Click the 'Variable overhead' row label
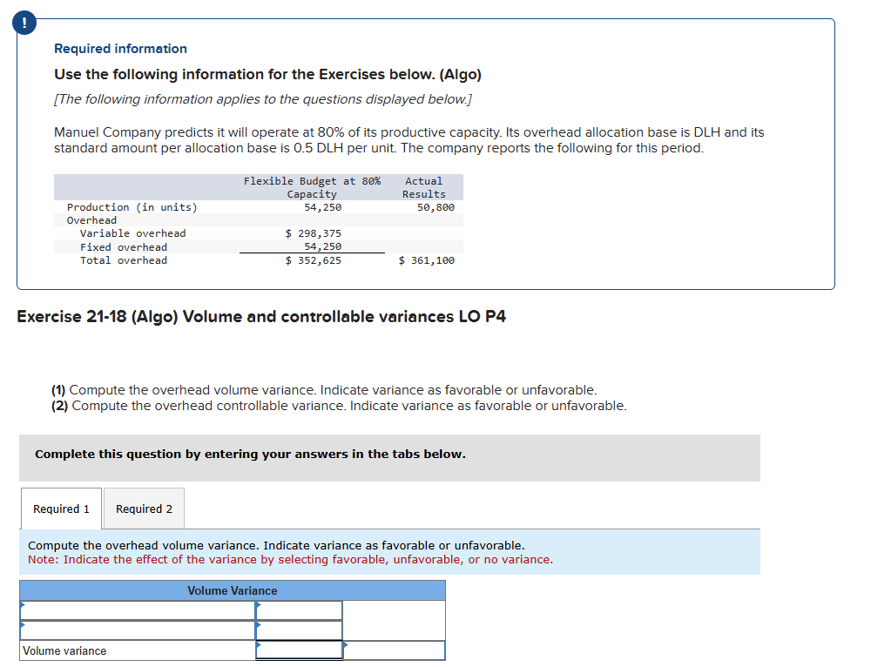871x667 pixels. [x=132, y=233]
